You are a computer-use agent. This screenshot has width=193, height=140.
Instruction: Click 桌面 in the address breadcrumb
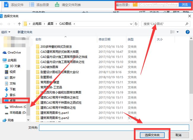pos(50,24)
